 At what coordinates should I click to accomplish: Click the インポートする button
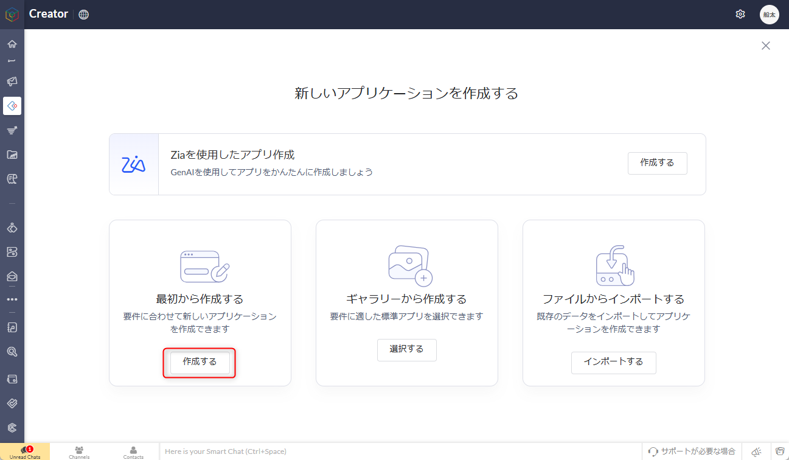pos(613,362)
